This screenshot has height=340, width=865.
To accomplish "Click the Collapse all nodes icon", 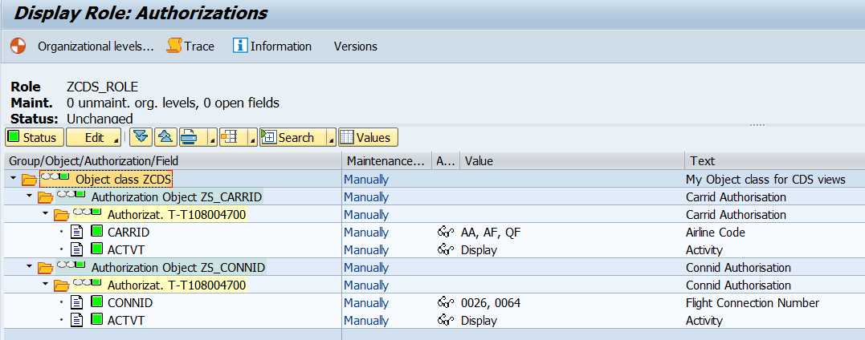I will point(164,138).
